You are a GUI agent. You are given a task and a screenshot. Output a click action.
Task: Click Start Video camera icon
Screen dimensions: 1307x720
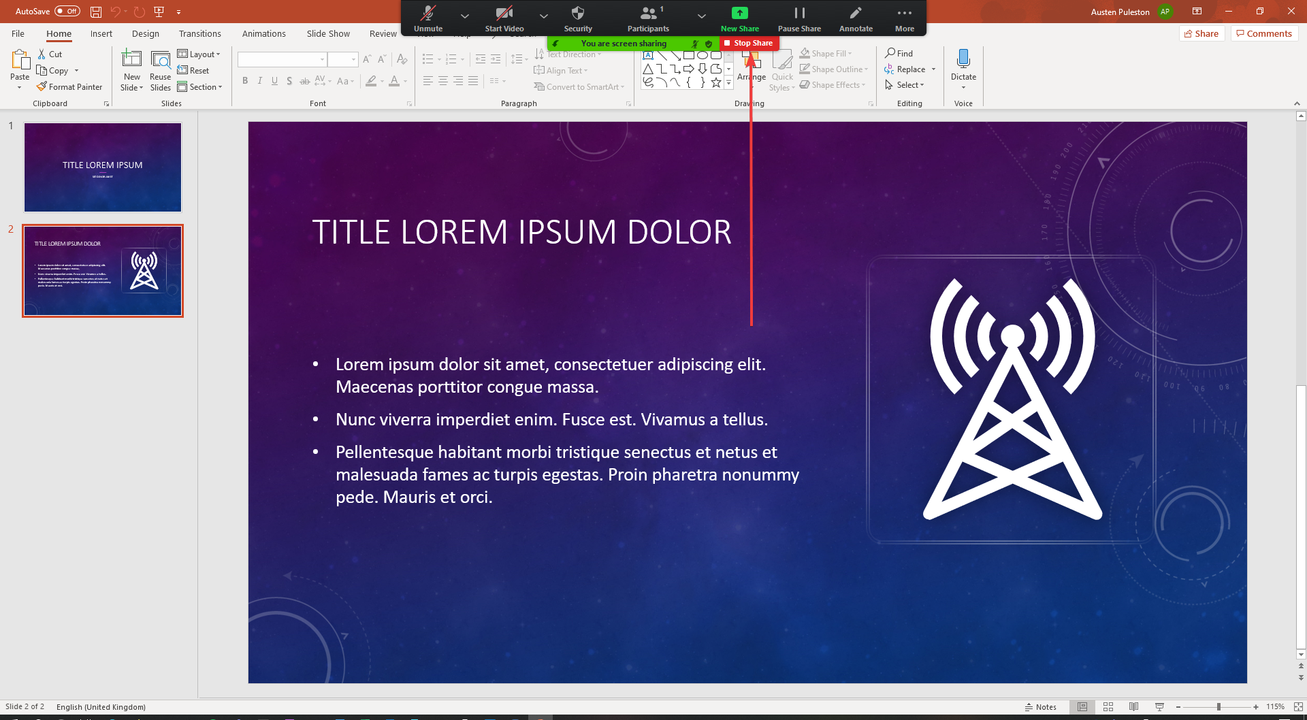(x=504, y=13)
